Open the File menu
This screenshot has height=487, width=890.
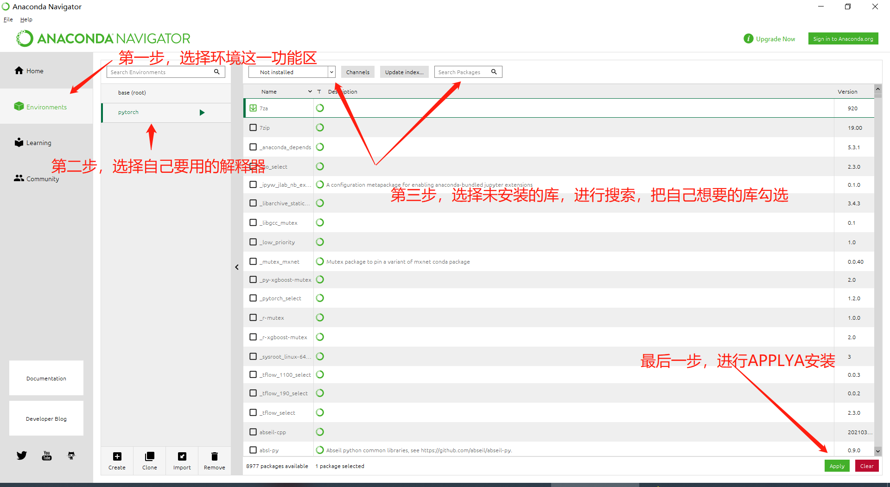8,19
